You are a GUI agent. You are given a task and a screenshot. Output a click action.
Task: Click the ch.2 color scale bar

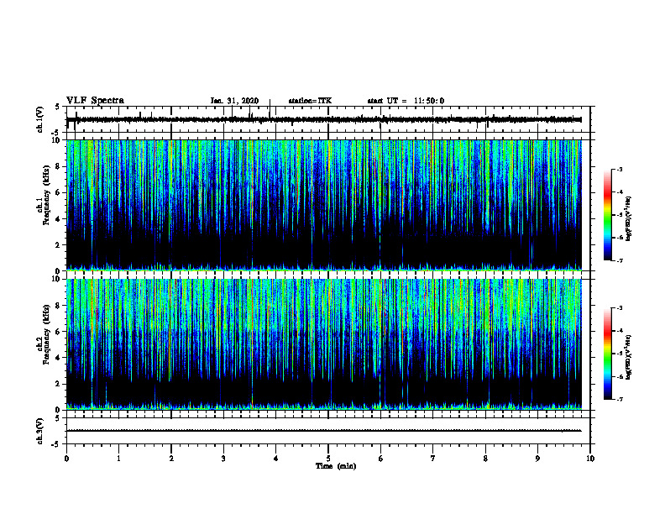607,354
